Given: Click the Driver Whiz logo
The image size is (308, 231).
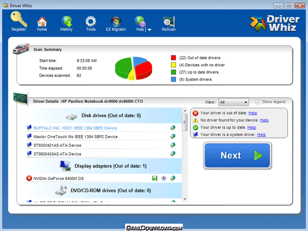Looking at the screenshot, I should coord(275,23).
